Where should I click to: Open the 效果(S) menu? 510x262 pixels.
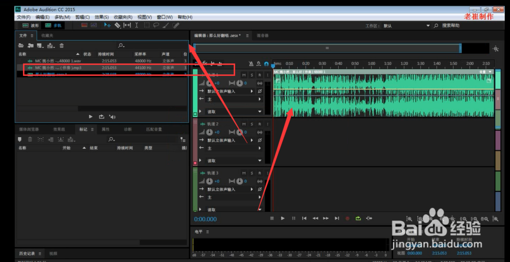(x=102, y=17)
